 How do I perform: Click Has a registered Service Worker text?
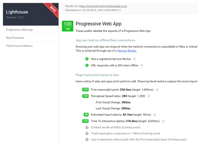[111, 59]
